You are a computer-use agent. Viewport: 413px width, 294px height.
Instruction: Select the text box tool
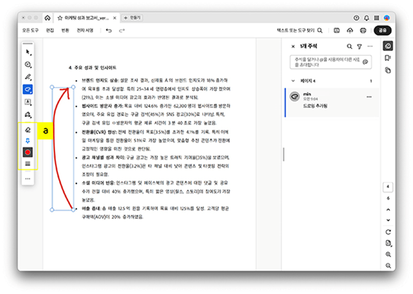(28, 102)
